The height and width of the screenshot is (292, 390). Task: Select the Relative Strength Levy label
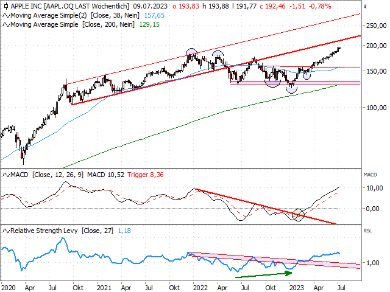click(x=44, y=231)
